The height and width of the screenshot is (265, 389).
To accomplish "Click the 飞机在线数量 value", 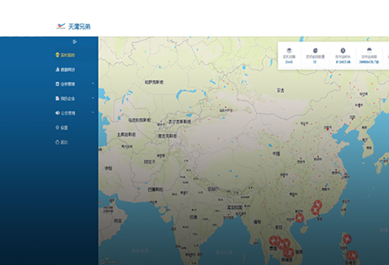I will [x=315, y=62].
